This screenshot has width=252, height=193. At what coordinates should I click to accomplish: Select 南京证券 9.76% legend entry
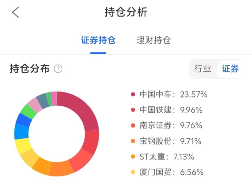point(171,125)
